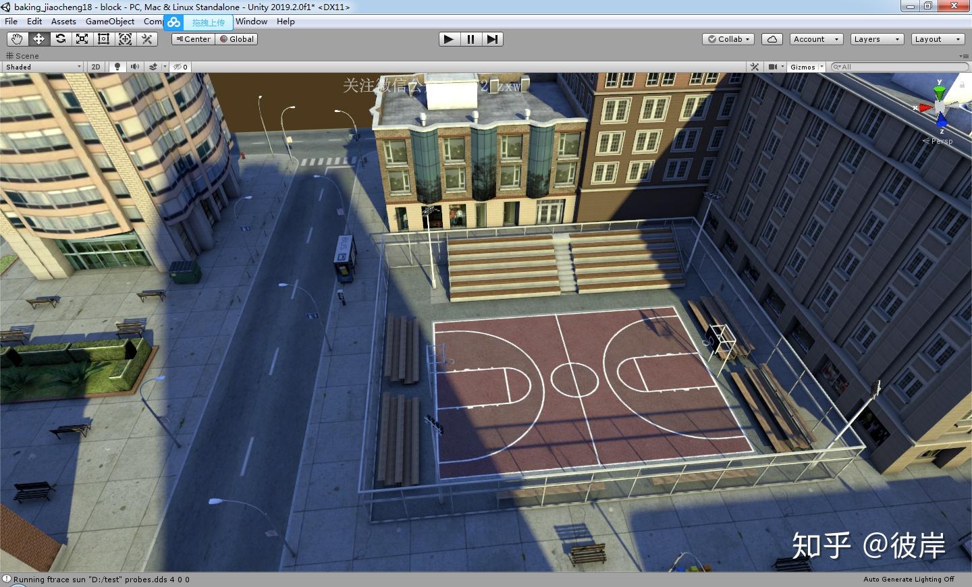Toggle scene audio

(135, 67)
